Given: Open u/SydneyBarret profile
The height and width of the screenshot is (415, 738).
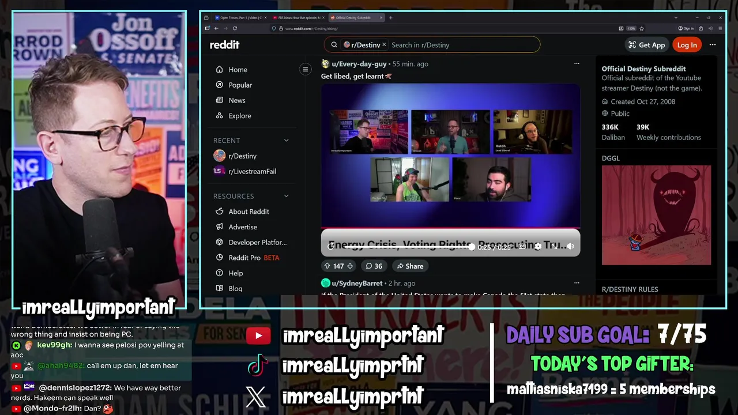Looking at the screenshot, I should coord(357,283).
